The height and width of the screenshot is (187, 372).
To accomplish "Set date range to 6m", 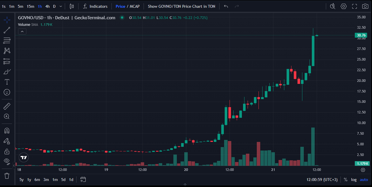I will (x=37, y=180).
